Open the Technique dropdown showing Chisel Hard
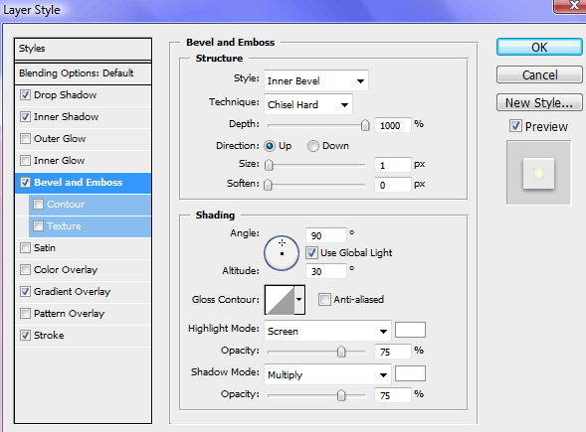This screenshot has height=432, width=586. (x=308, y=104)
